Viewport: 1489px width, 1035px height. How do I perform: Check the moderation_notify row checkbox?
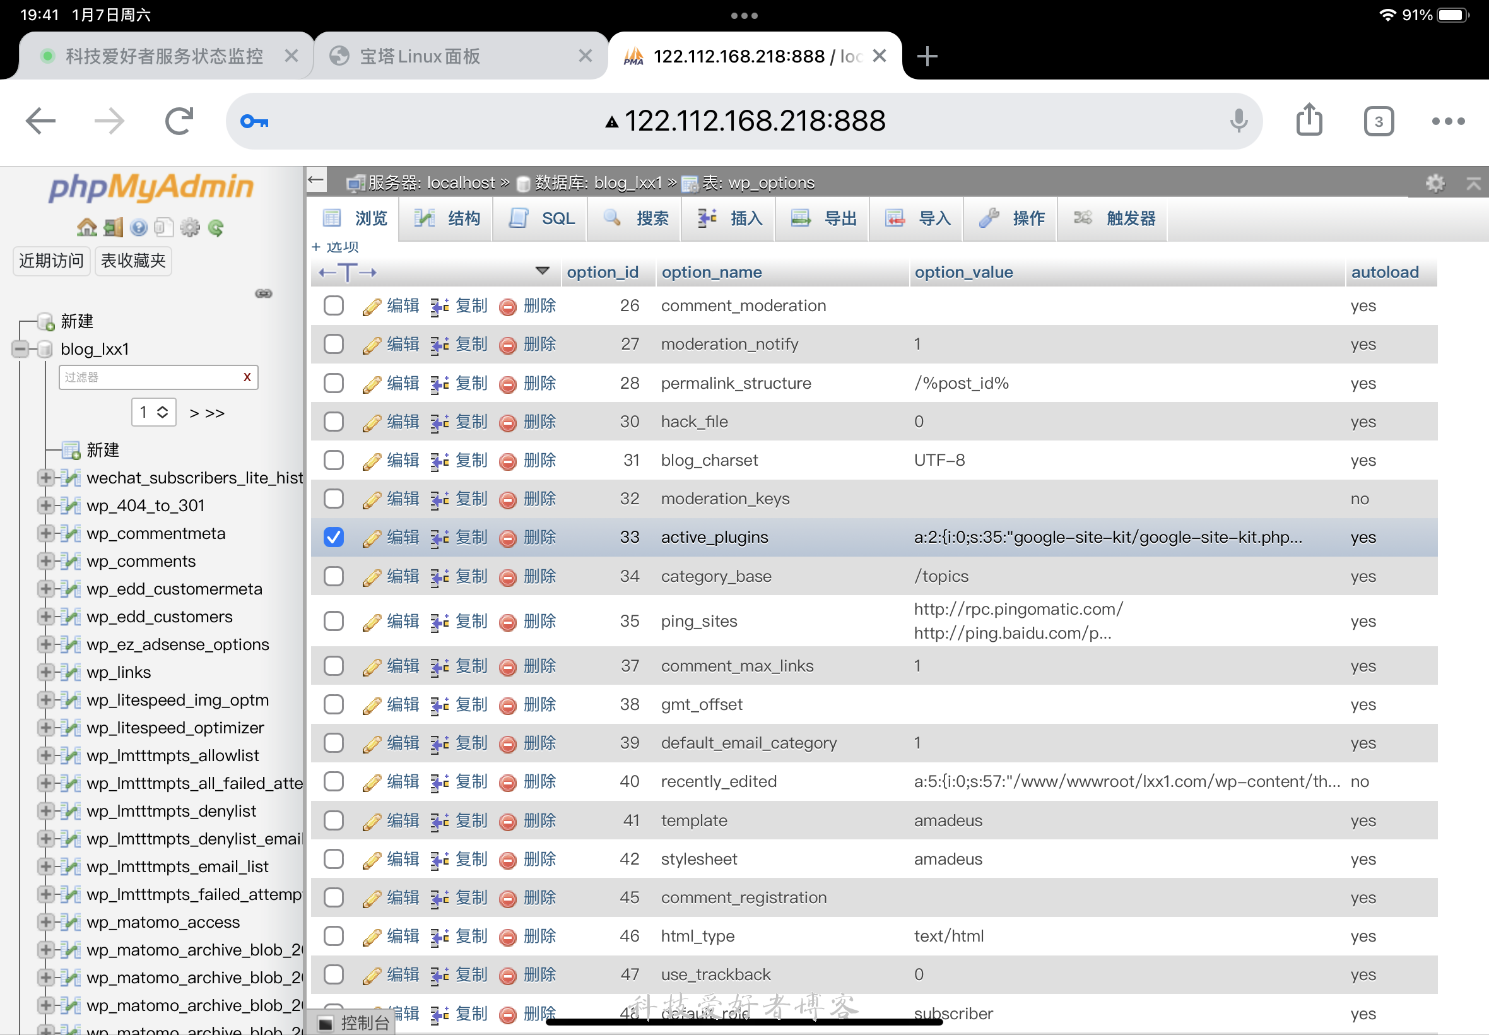334,345
